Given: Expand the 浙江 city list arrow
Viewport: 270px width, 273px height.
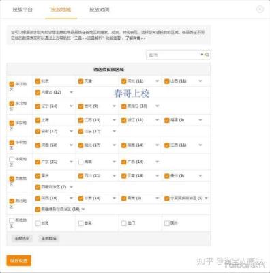Looking at the screenshot, I should [x=157, y=120].
